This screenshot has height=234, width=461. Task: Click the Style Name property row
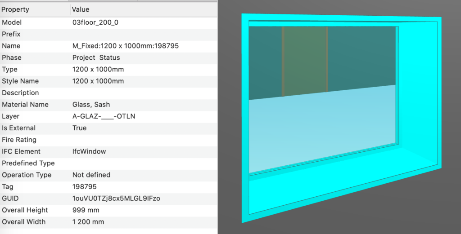[20, 81]
